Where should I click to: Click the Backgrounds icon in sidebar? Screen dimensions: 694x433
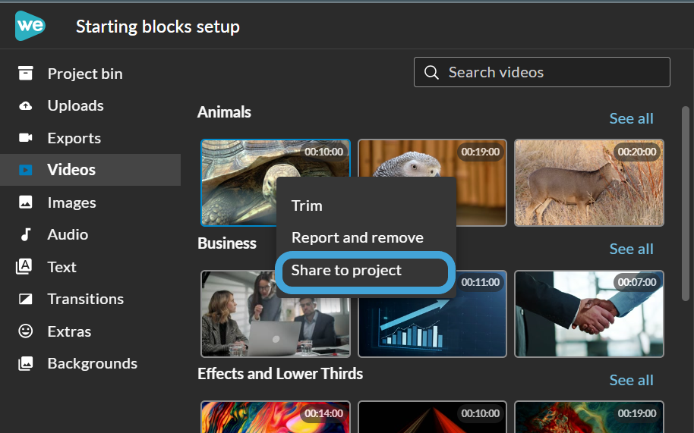pos(26,363)
